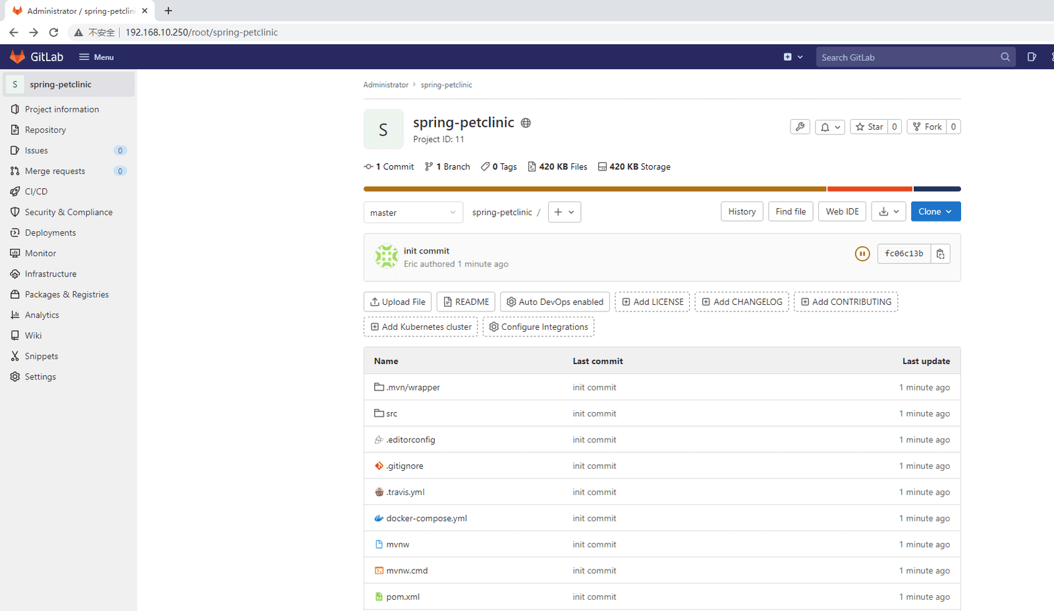Click the repository languages color bar

coord(662,189)
